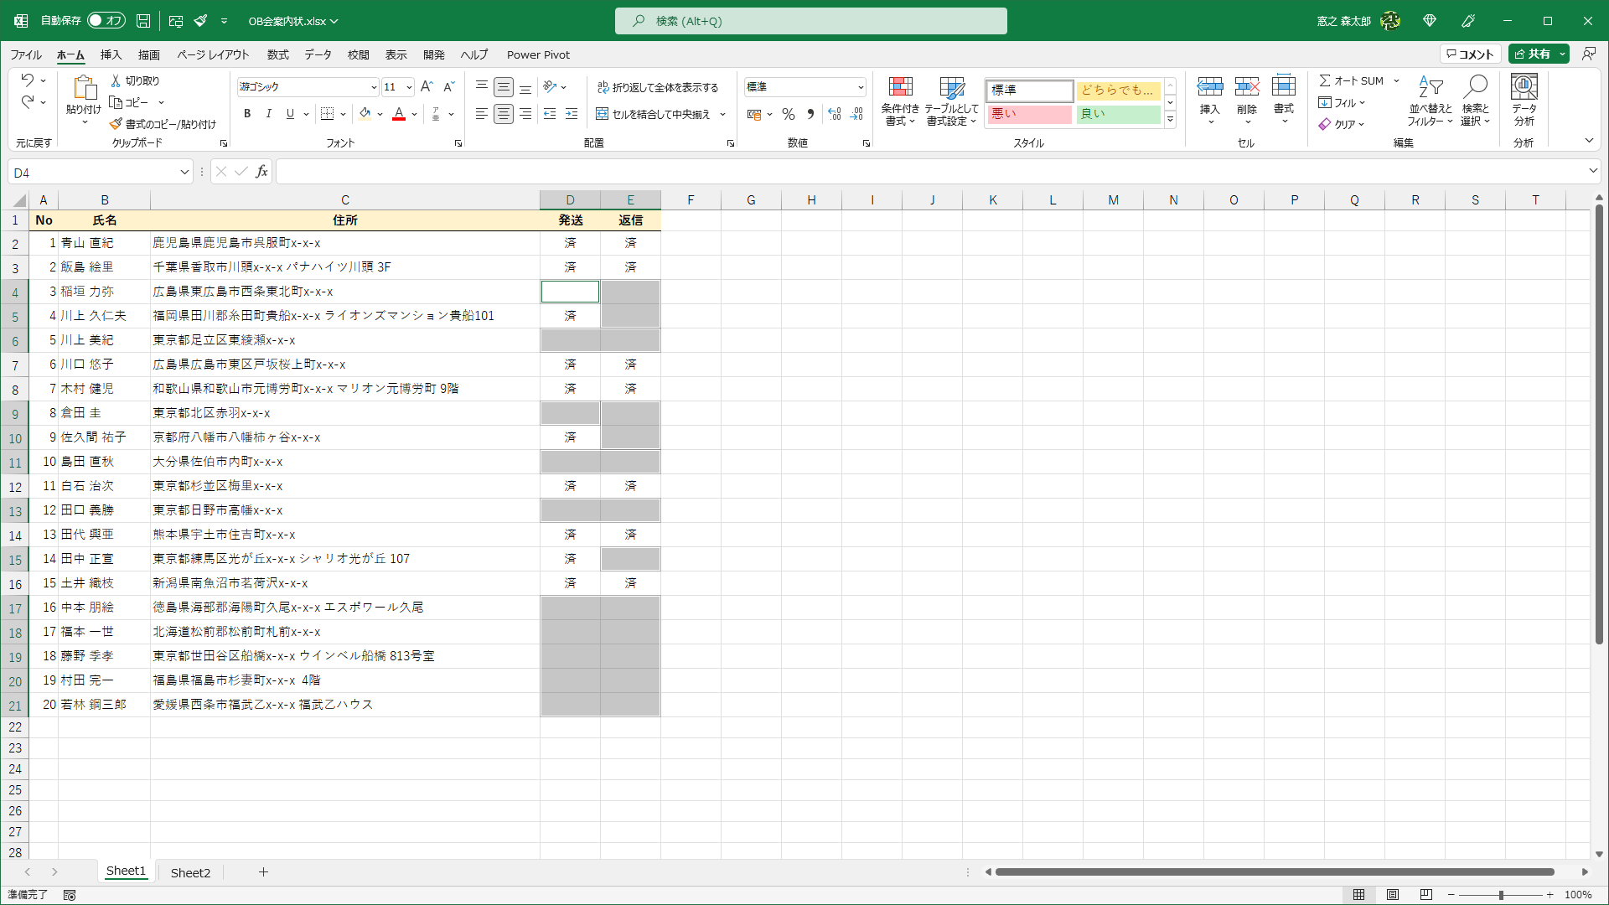Switch to Page Layout view in status bar

pyautogui.click(x=1393, y=895)
